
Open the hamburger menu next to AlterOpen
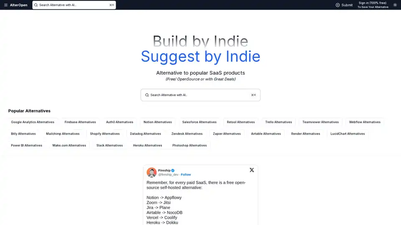point(6,5)
